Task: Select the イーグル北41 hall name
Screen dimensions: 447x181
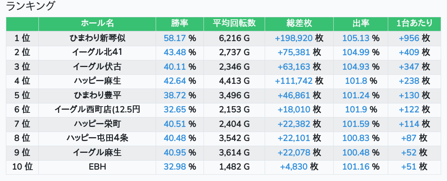Action: pyautogui.click(x=97, y=52)
